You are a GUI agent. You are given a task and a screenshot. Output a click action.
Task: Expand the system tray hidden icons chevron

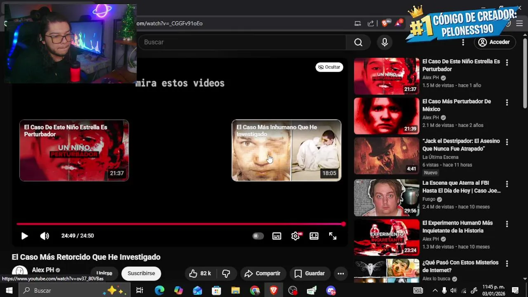(435, 290)
